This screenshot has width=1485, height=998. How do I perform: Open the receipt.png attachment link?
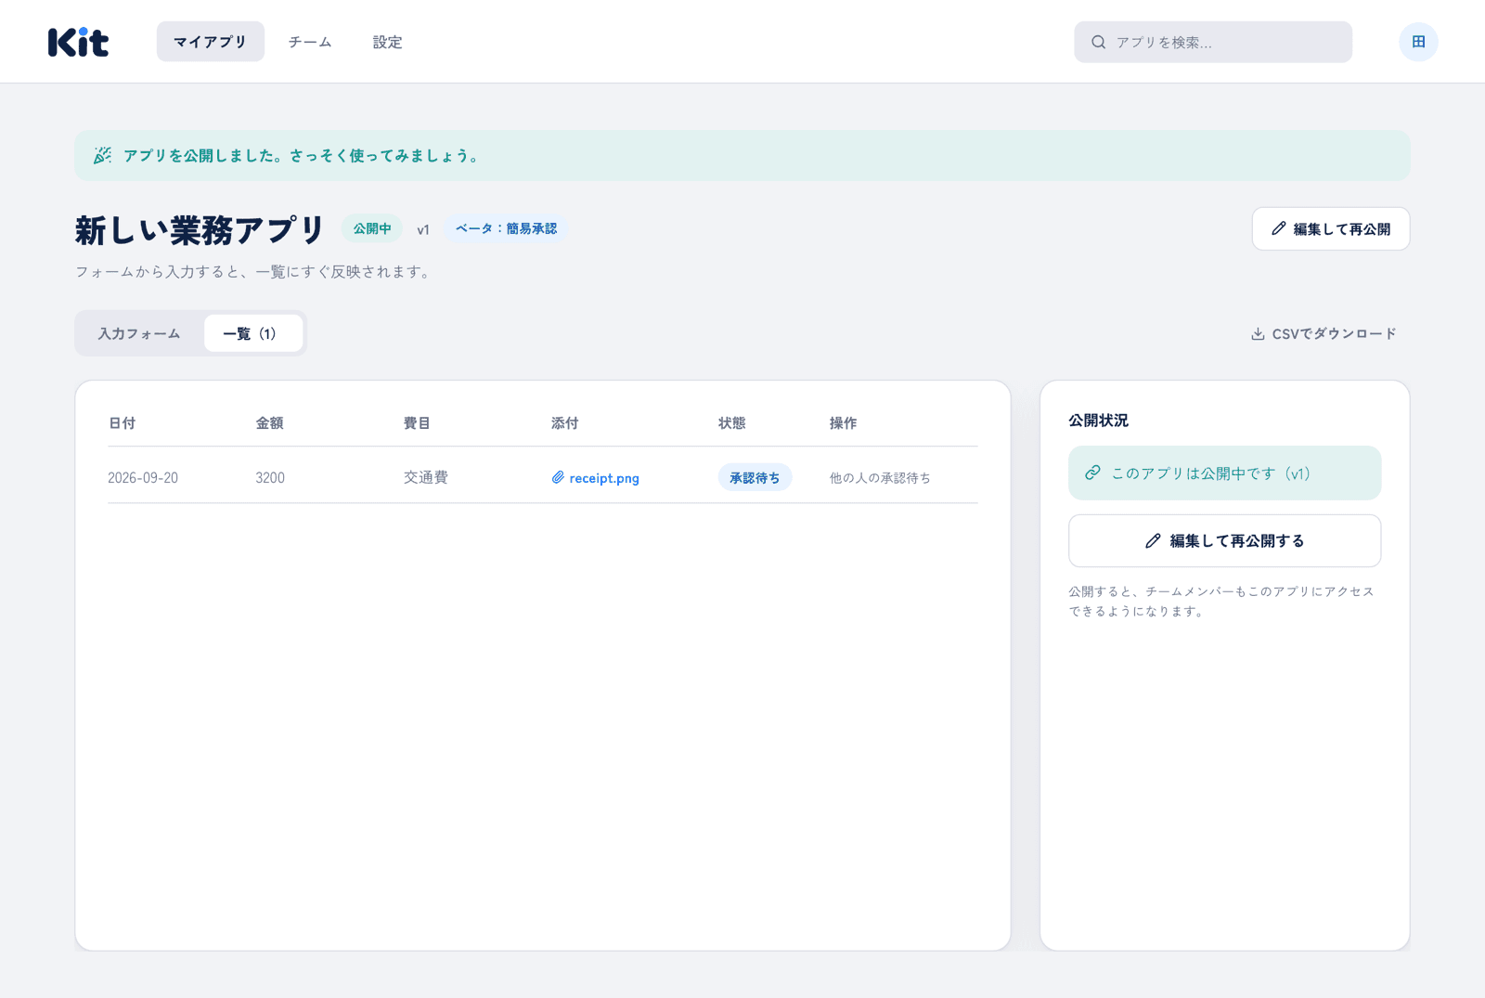[x=595, y=477]
